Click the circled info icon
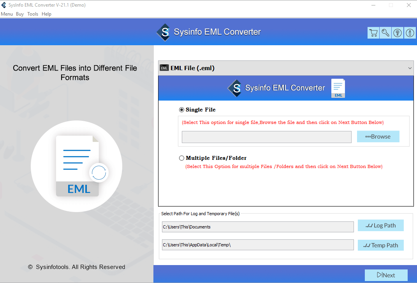This screenshot has width=417, height=283. pyautogui.click(x=410, y=33)
